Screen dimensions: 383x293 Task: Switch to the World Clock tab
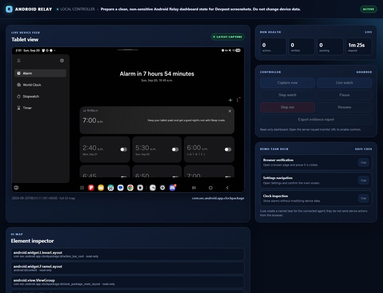click(32, 85)
